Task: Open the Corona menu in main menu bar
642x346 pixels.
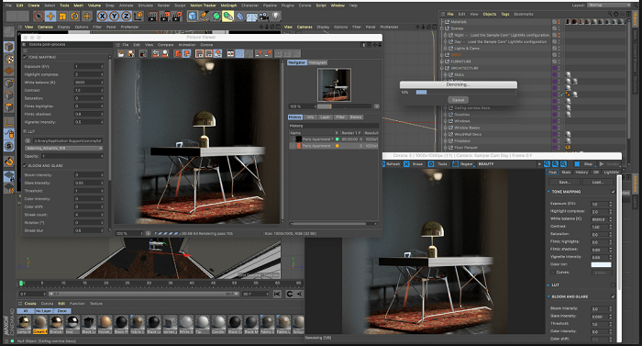Action: (x=304, y=6)
